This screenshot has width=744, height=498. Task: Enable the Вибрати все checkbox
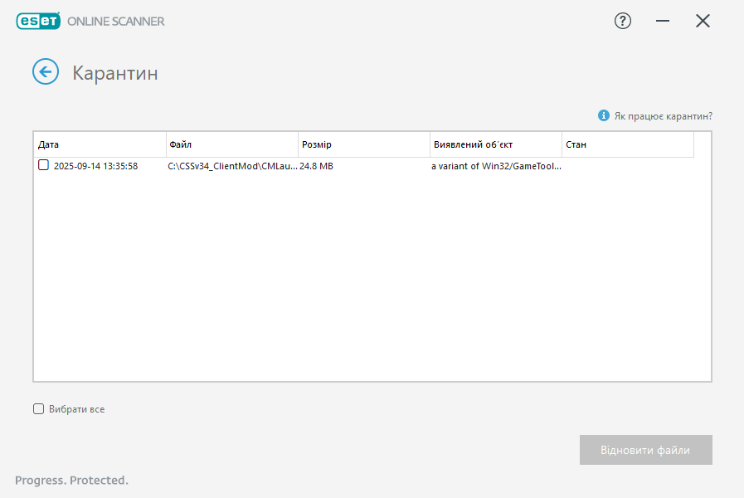tap(38, 409)
